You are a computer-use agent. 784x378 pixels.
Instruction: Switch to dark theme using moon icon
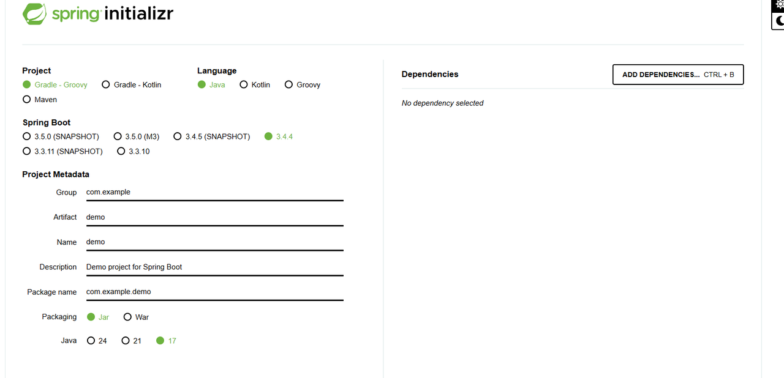tap(779, 21)
